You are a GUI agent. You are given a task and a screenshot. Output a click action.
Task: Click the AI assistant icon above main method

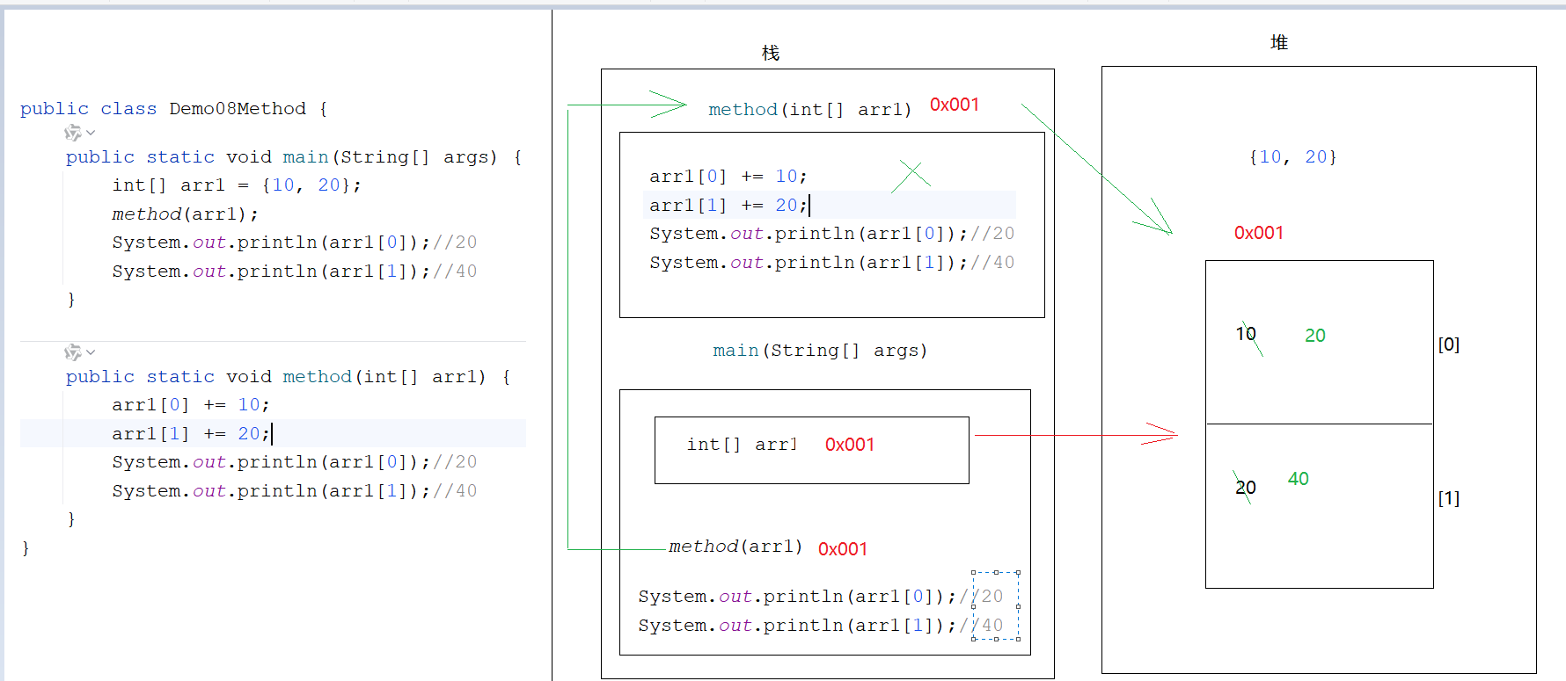(72, 133)
